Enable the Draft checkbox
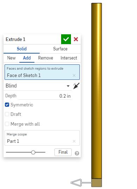 pos(7,114)
